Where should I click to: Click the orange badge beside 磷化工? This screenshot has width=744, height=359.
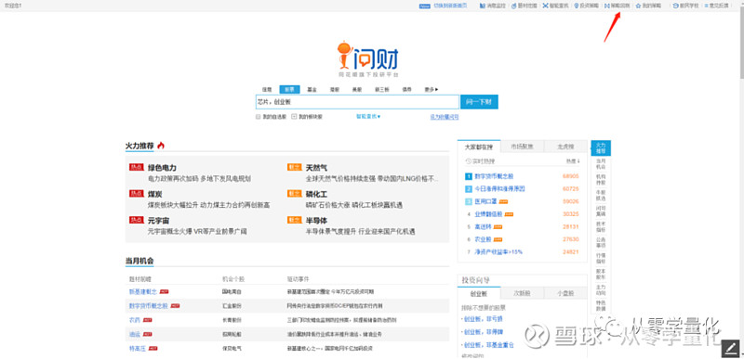point(294,194)
